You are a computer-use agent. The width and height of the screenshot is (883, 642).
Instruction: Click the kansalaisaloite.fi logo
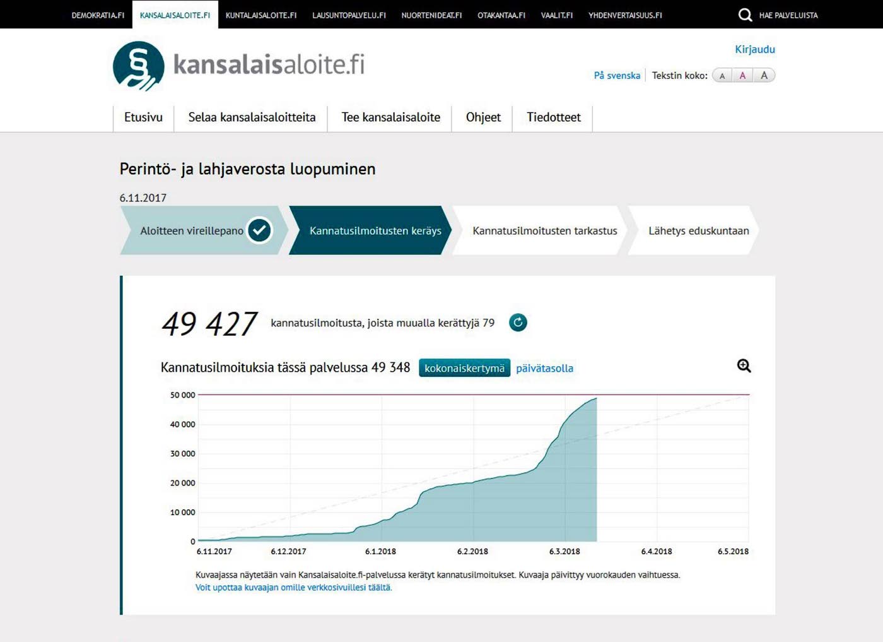[x=238, y=66]
